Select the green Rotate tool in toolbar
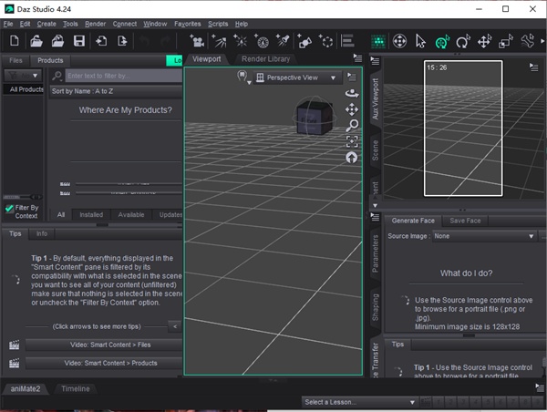Screen dimensions: 547x412 441,41
